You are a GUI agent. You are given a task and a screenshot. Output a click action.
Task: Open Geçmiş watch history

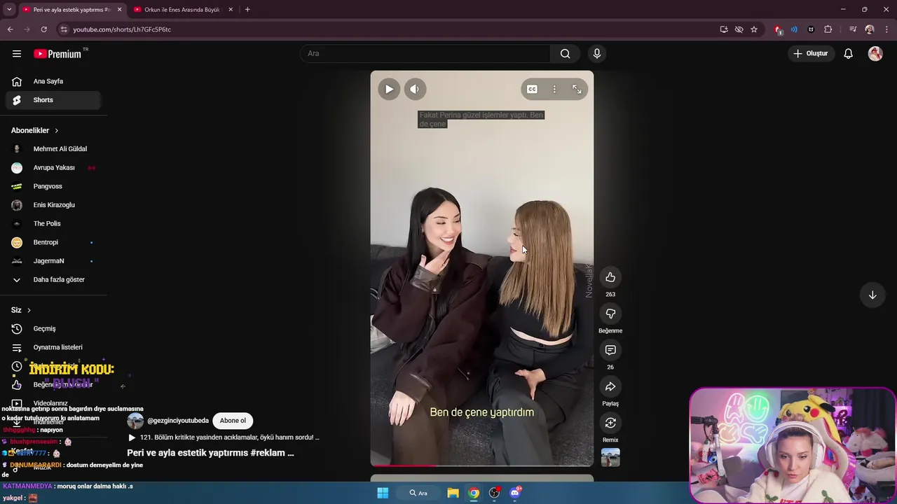tap(53, 328)
